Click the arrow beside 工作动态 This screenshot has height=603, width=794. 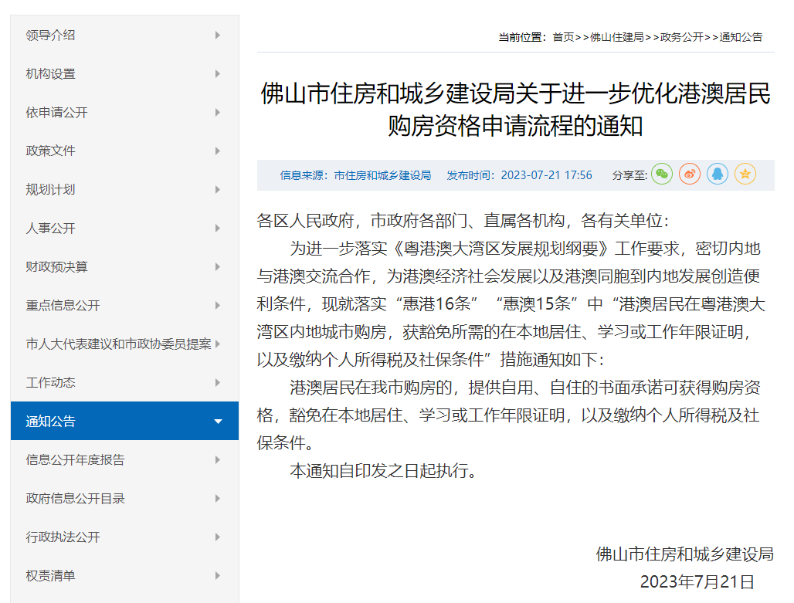(218, 383)
